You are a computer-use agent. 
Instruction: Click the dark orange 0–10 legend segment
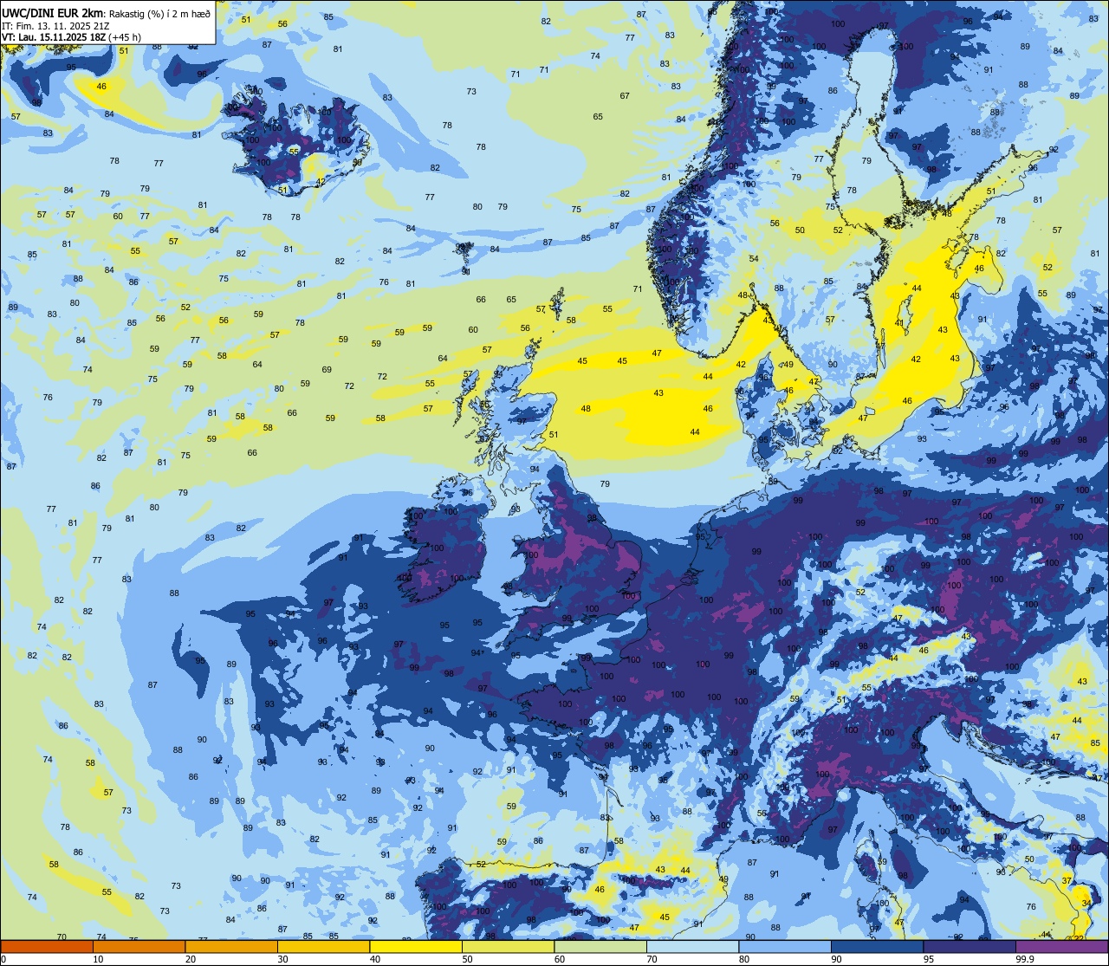pyautogui.click(x=47, y=946)
